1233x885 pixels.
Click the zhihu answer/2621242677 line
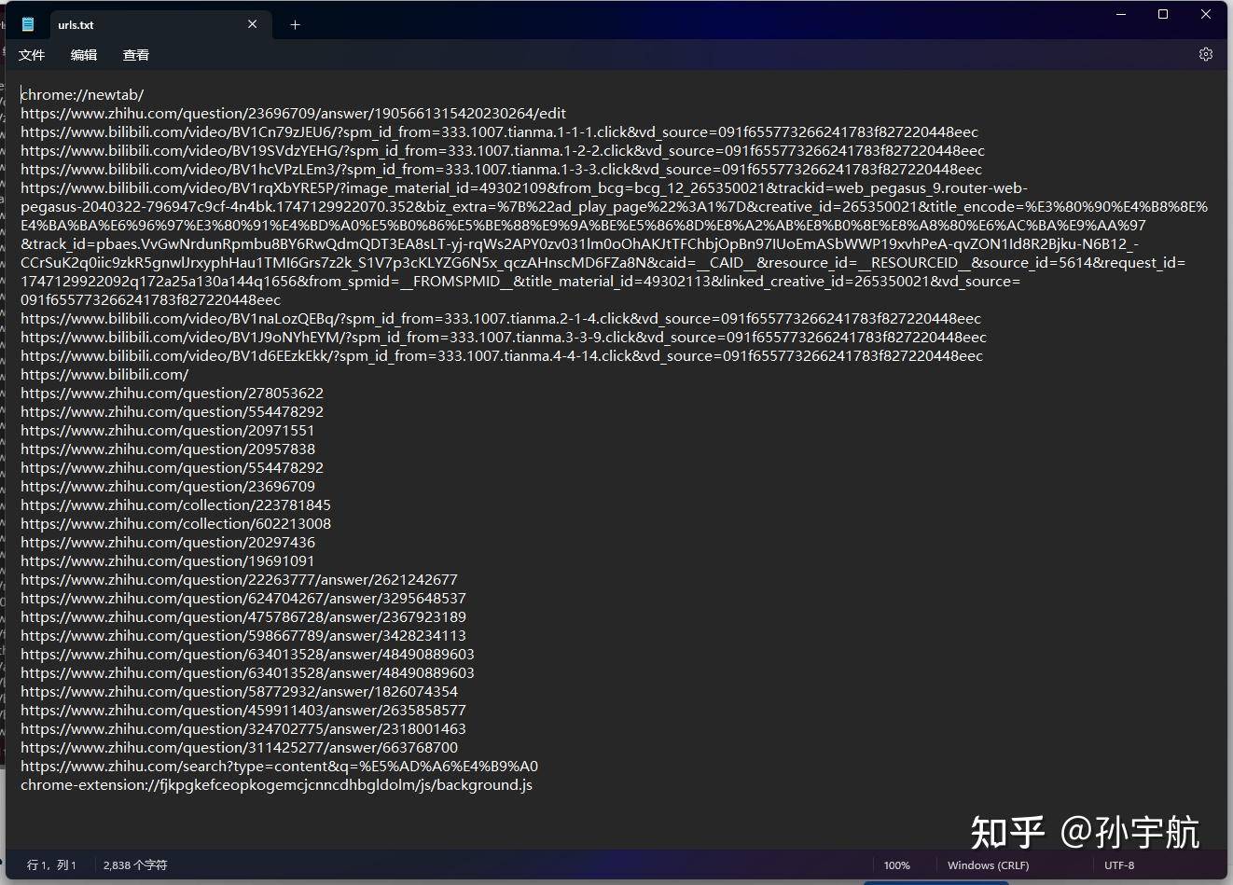(x=239, y=579)
